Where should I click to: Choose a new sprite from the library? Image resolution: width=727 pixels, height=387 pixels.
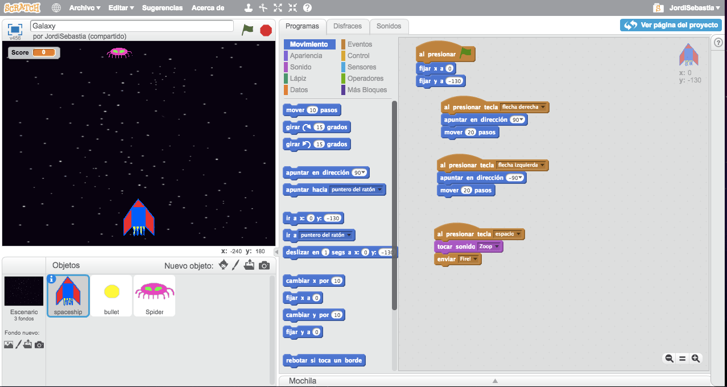click(223, 264)
